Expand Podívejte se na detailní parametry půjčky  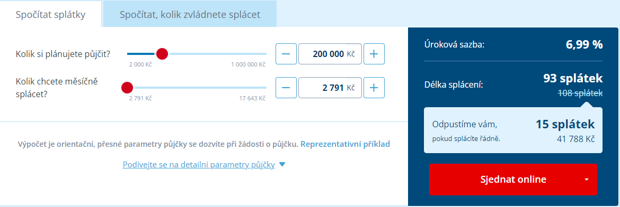pos(199,165)
